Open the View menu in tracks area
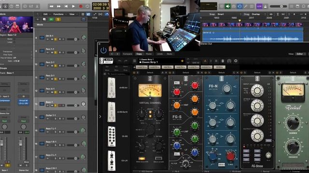This screenshot has height=173, width=309. (72, 14)
